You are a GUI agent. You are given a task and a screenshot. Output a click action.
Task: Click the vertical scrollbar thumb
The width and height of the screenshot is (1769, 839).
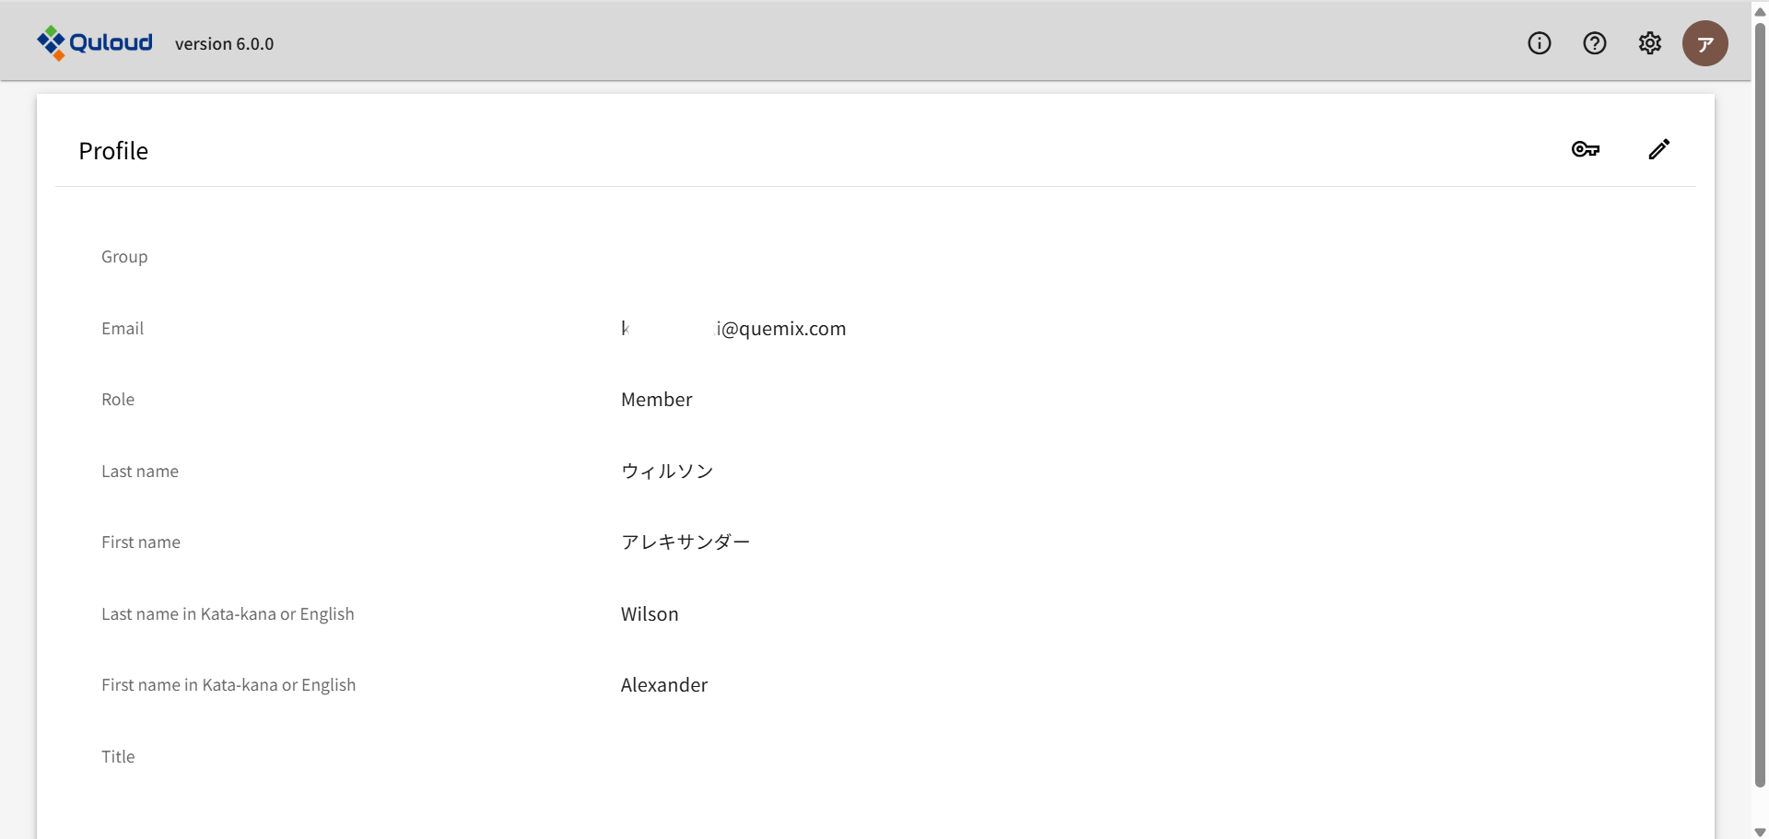coord(1760,405)
